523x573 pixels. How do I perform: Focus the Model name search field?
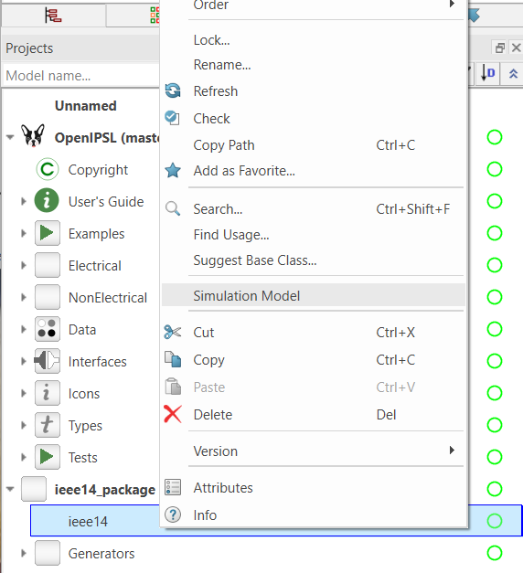point(81,76)
